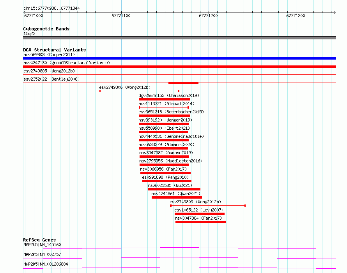
Task: Open nsv3066956 (Fan2017) label
Action: [x=163, y=169]
